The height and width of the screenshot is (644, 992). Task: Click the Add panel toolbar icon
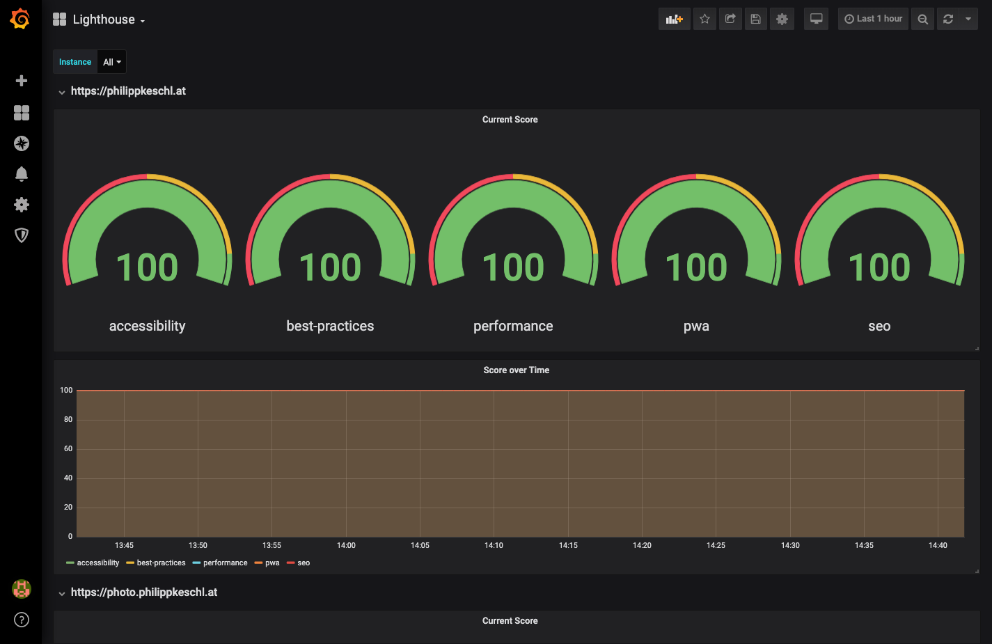click(x=675, y=19)
